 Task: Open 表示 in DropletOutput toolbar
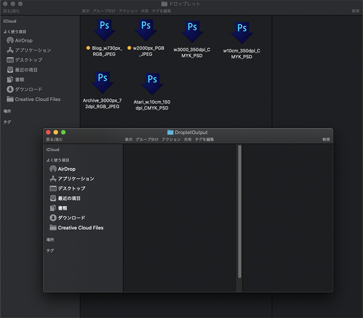tap(129, 139)
